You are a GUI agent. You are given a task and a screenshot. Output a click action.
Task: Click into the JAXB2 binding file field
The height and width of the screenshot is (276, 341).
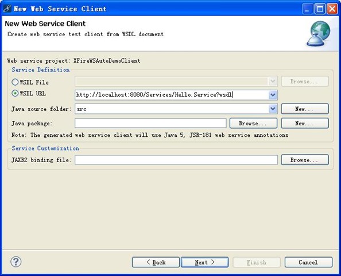176,160
